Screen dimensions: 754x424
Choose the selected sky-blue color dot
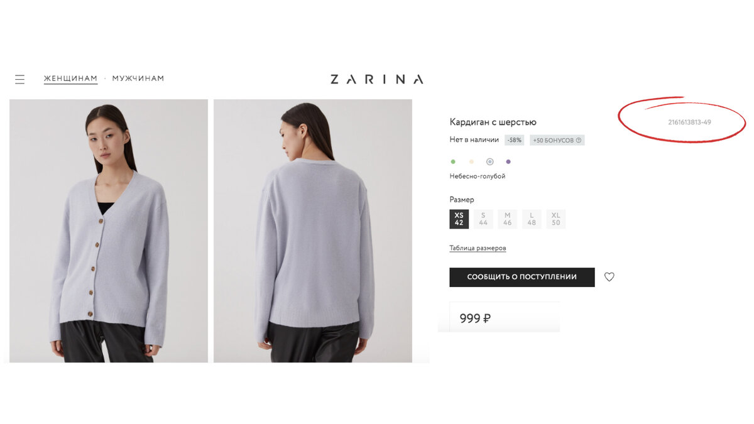(490, 161)
